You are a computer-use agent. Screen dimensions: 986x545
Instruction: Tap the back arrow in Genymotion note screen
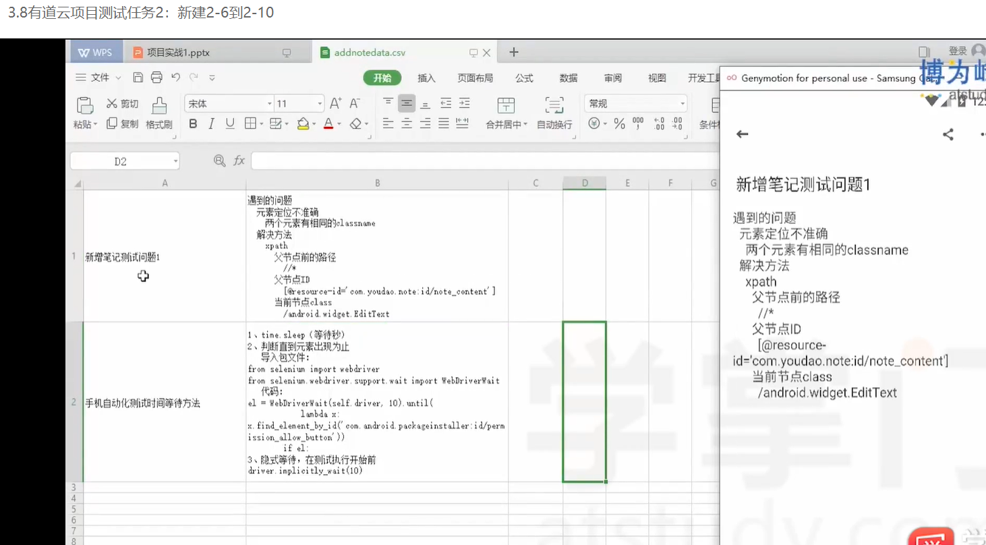743,134
